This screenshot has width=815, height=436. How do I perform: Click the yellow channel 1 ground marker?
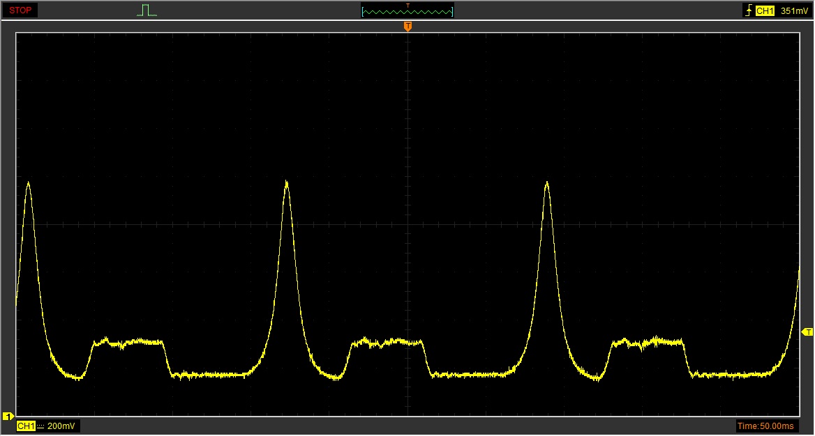[x=8, y=416]
